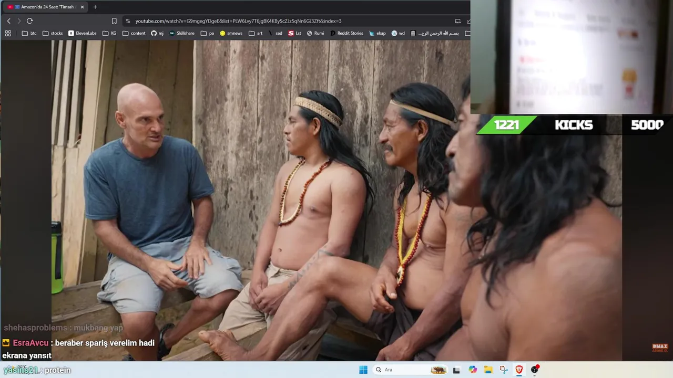This screenshot has width=673, height=378.
Task: Launch Copilot from the taskbar
Action: [473, 370]
